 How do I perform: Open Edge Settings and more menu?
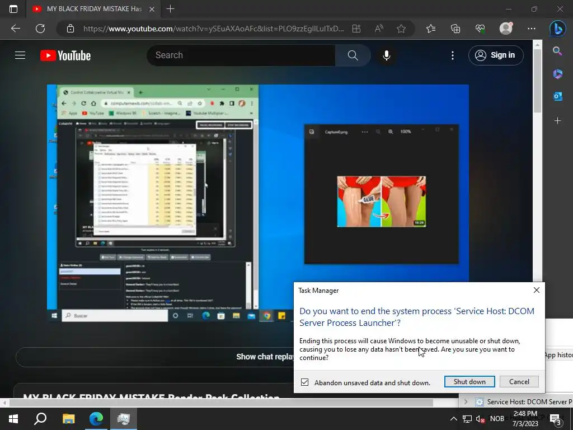click(532, 29)
